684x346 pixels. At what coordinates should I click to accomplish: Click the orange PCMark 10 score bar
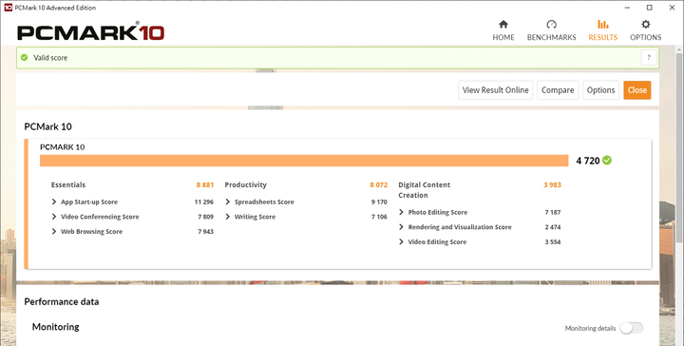pos(304,161)
